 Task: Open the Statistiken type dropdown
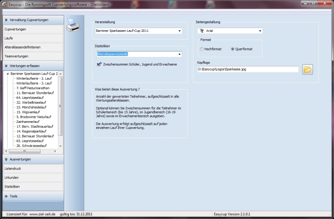coord(180,55)
